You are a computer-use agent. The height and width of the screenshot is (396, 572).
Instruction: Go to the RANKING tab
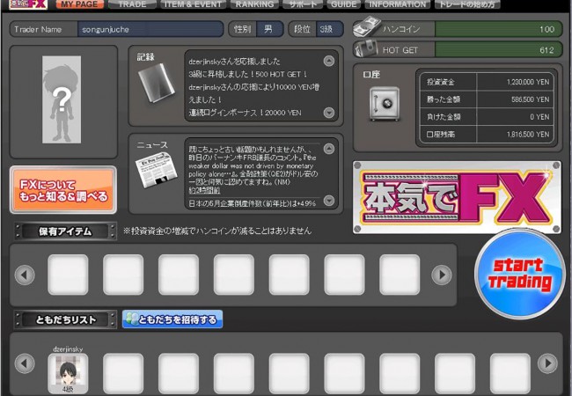(254, 4)
